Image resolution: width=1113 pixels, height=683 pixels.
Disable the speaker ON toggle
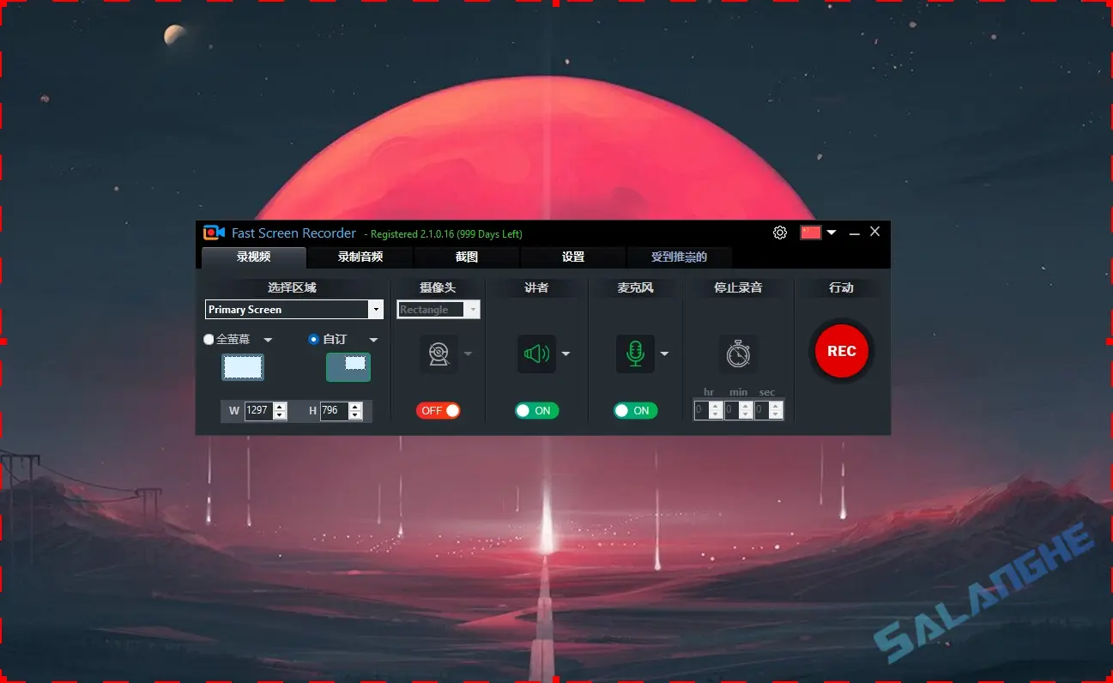[536, 410]
